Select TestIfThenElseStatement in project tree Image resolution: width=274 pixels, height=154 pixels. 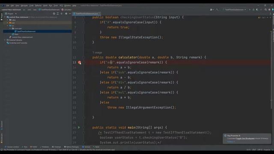click(x=26, y=31)
